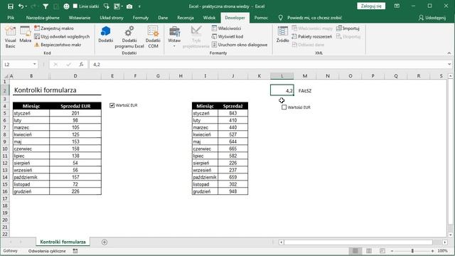Open ribbon display options
455x256 pixels.
397,6
